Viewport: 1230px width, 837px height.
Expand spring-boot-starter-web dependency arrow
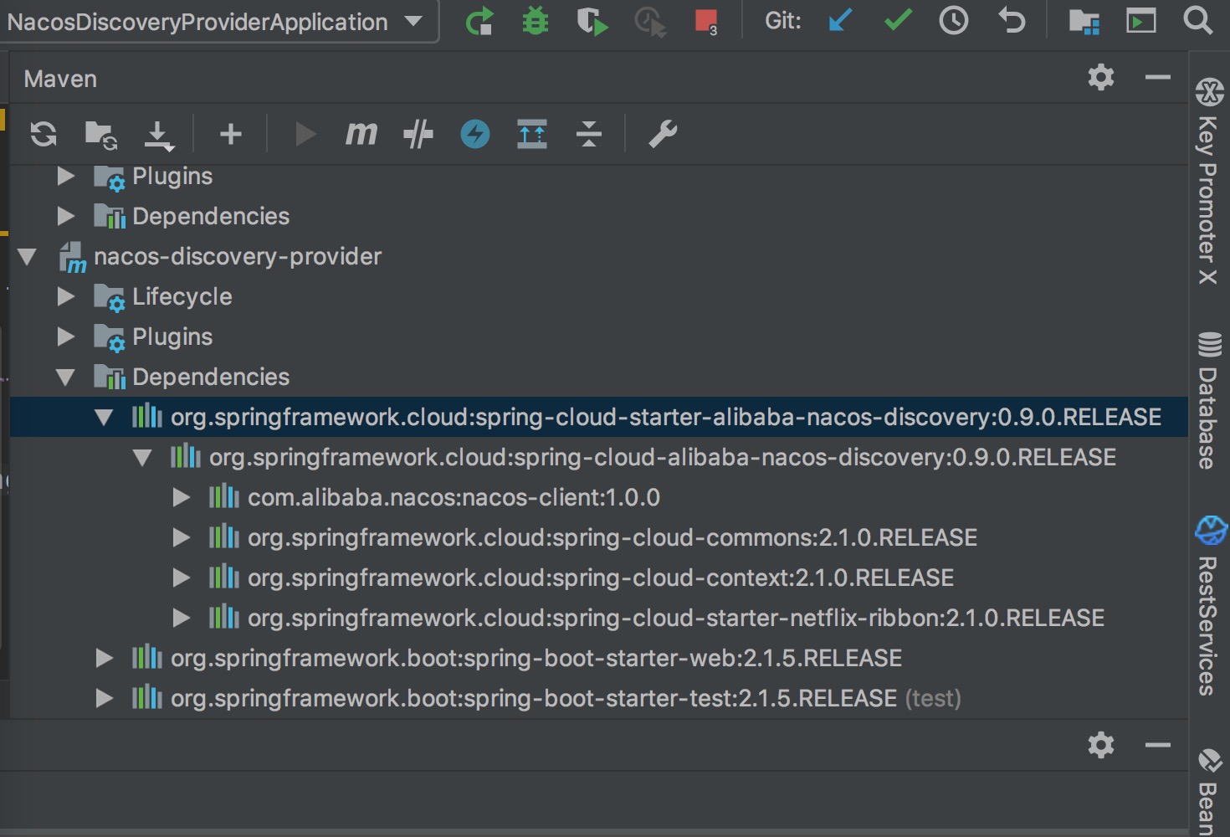[x=105, y=658]
